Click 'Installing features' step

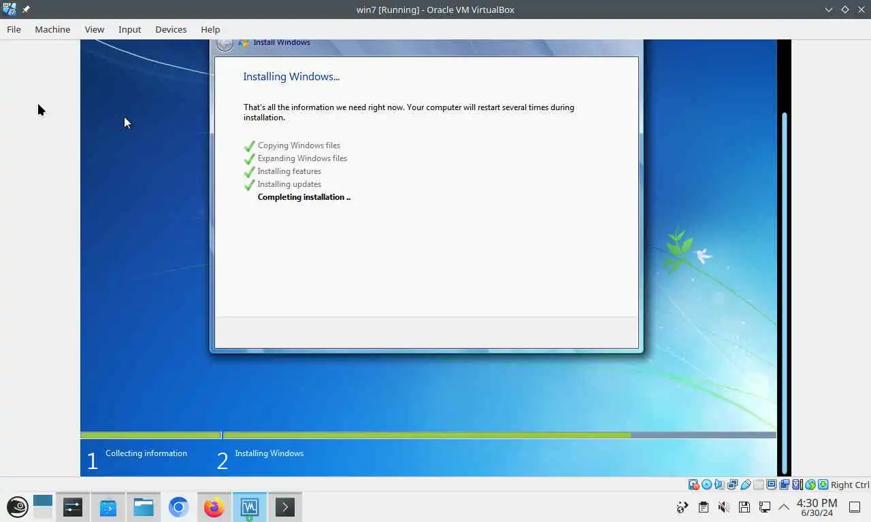point(289,171)
